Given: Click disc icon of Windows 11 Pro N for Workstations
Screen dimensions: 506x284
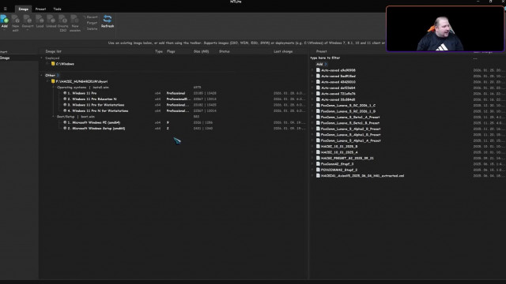Looking at the screenshot, I should click(65, 110).
